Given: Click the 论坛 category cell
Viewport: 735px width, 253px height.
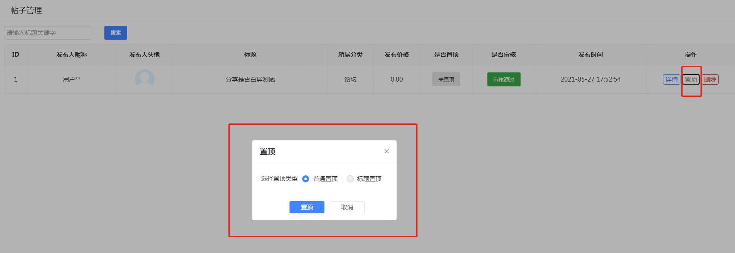Looking at the screenshot, I should pyautogui.click(x=350, y=79).
